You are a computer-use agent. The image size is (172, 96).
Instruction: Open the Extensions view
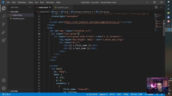point(3,40)
